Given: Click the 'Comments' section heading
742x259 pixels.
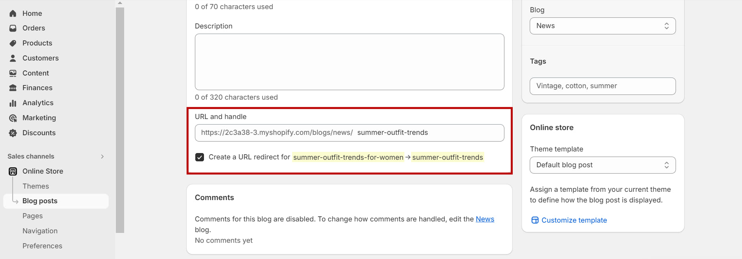Looking at the screenshot, I should pos(214,198).
